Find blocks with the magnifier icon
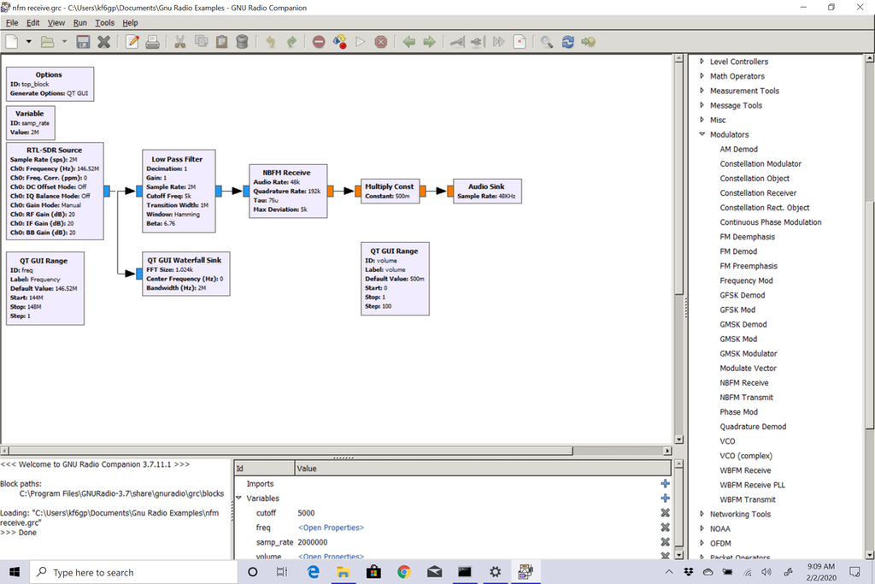This screenshot has width=875, height=584. pyautogui.click(x=547, y=42)
